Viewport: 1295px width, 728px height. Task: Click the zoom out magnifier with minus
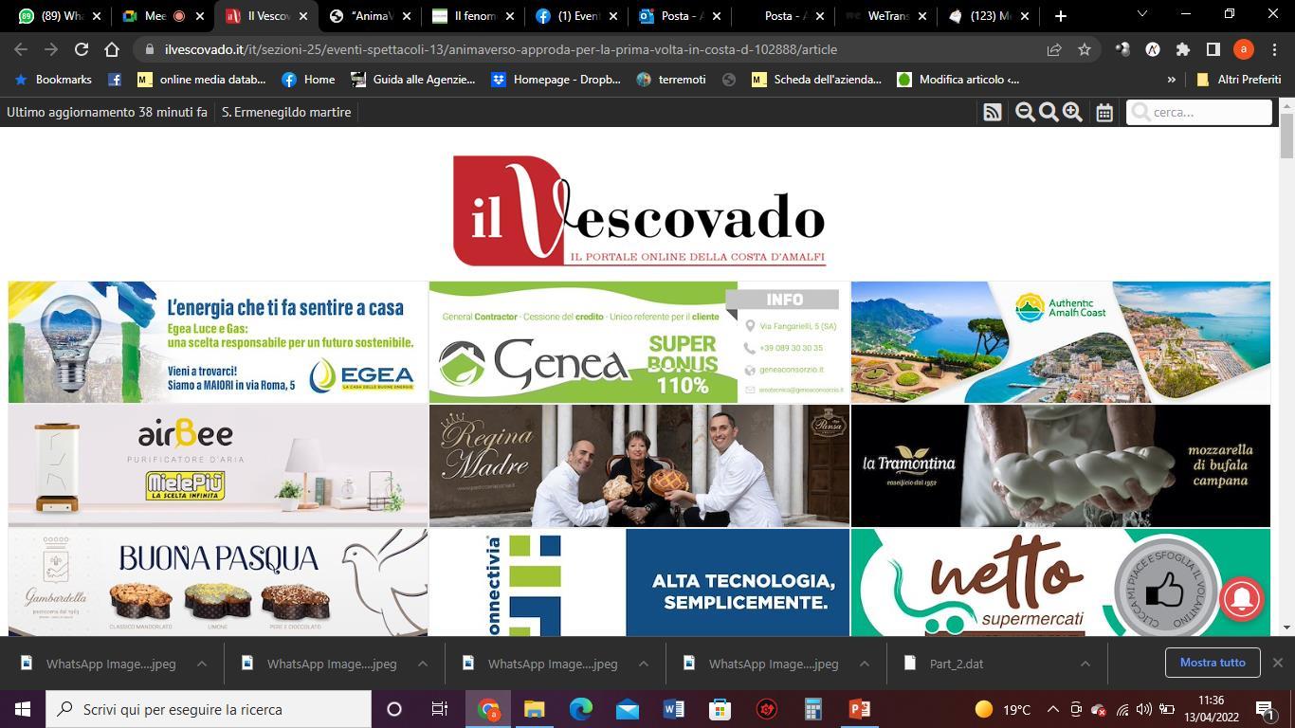click(x=1025, y=112)
